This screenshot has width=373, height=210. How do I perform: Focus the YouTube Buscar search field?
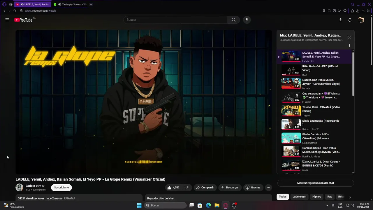(x=175, y=20)
